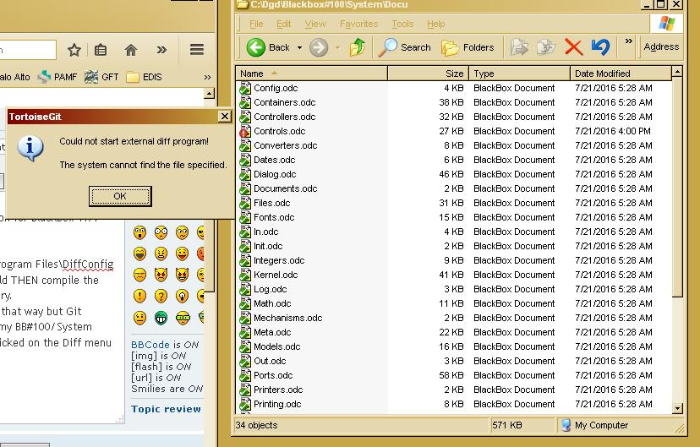700x447 pixels.
Task: Open the Tools menu
Action: [402, 24]
